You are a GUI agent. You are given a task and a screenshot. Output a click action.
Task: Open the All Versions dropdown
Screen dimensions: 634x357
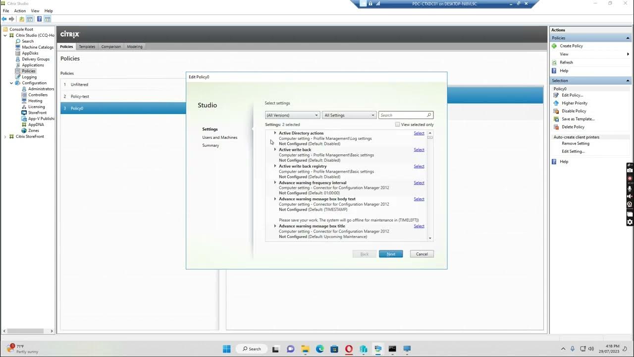(292, 115)
